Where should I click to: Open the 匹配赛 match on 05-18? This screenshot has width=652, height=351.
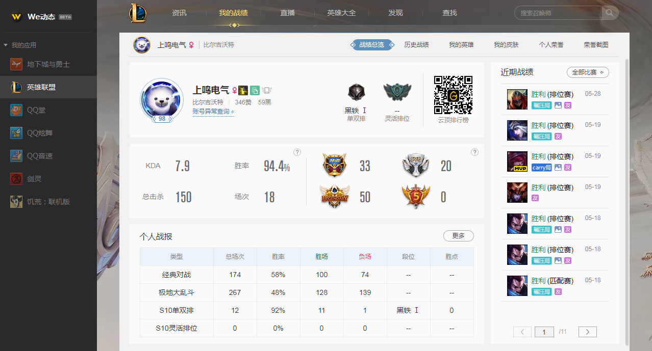click(x=555, y=286)
